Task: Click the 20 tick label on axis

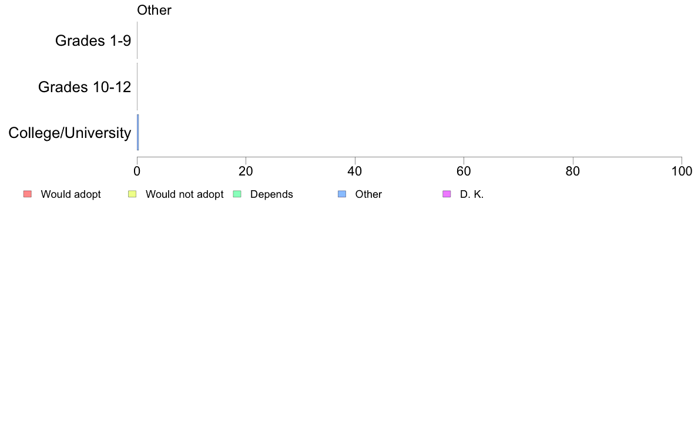Action: (x=246, y=171)
